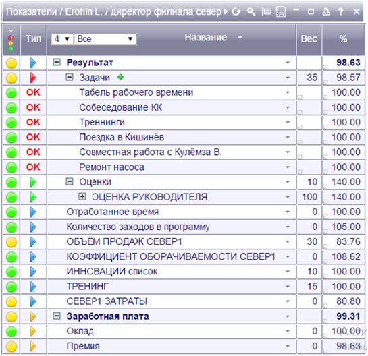Image resolution: width=368 pixels, height=356 pixels.
Task: Click green status indicator of Оклад row
Action: click(11, 332)
